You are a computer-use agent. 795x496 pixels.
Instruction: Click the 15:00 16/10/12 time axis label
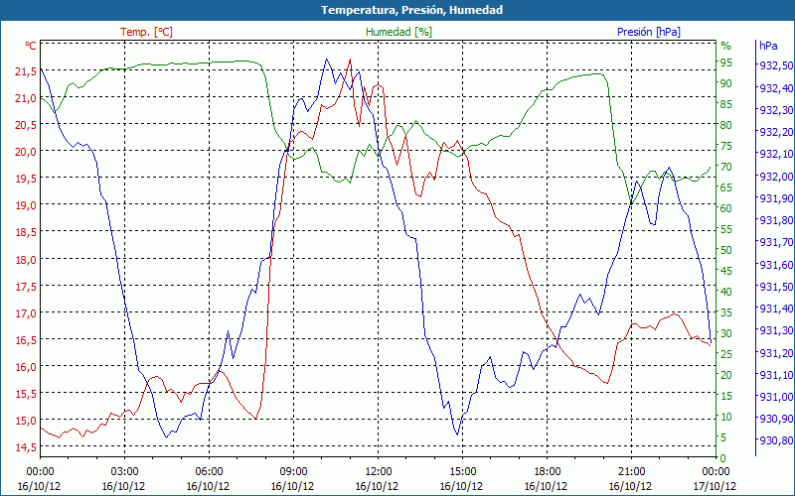pos(462,479)
